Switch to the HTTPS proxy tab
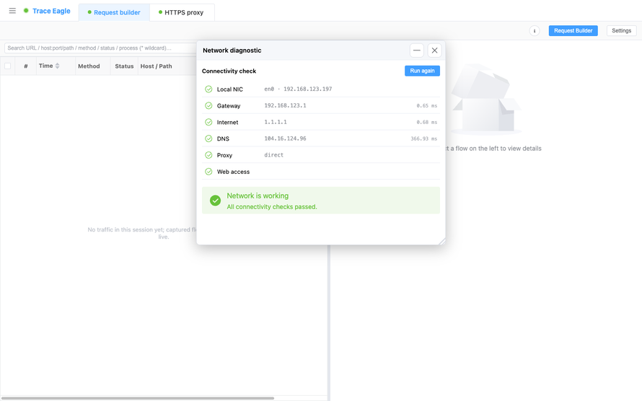 (x=181, y=12)
